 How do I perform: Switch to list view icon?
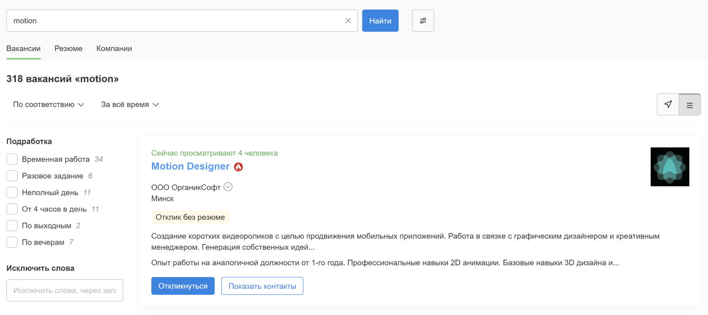pos(689,105)
